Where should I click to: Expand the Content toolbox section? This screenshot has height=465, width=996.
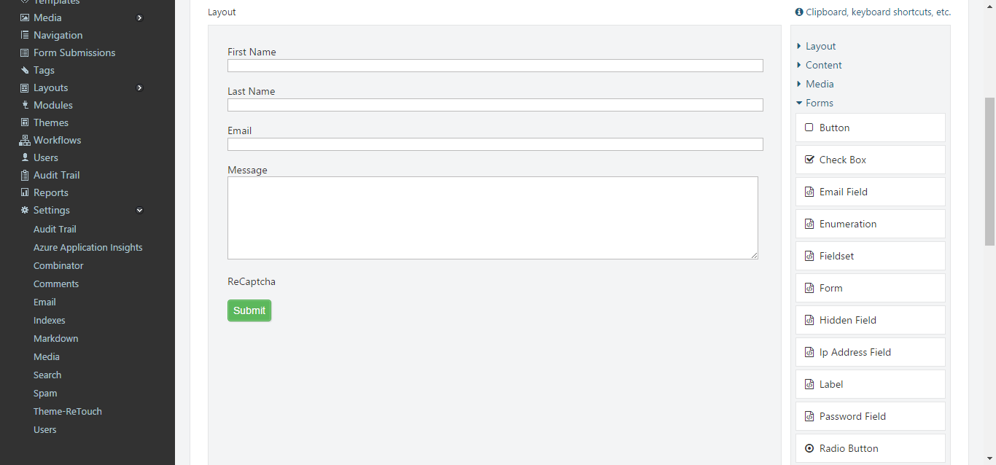pos(819,65)
